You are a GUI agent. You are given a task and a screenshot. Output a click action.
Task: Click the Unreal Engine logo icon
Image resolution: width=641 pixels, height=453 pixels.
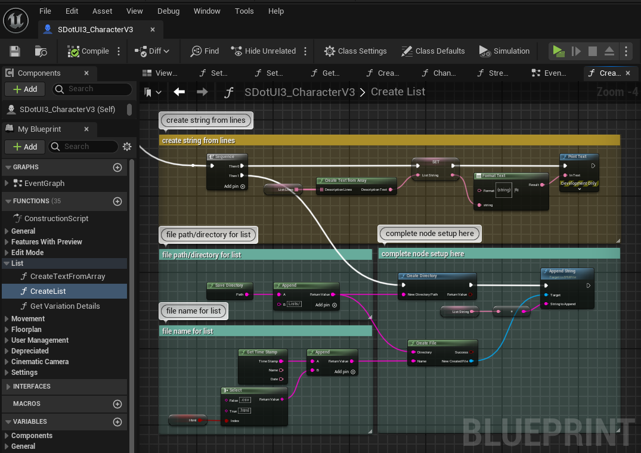pos(16,20)
